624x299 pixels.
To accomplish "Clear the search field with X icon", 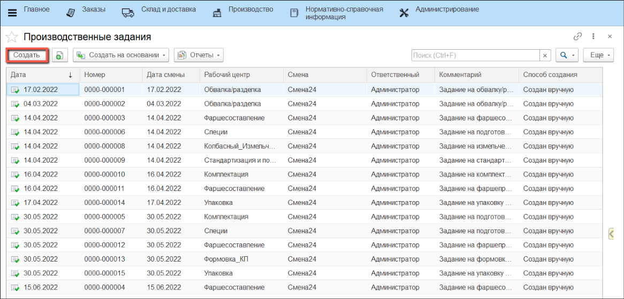I will coord(545,55).
